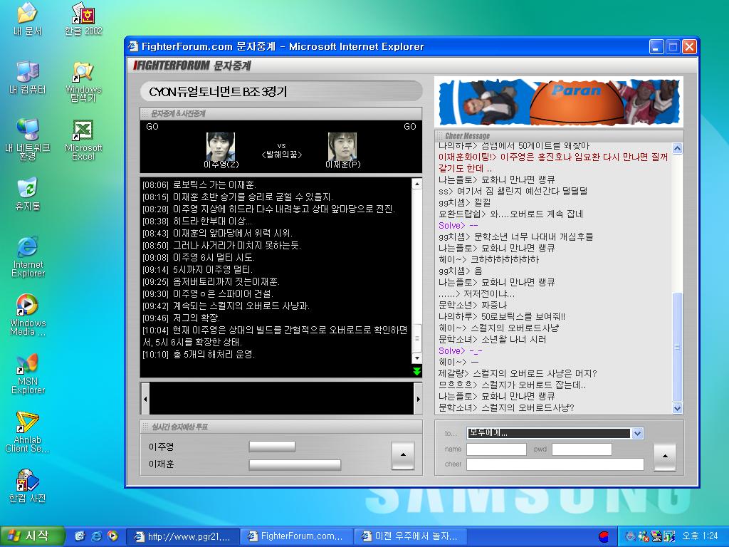Click the name input field
This screenshot has height=547, width=729.
pyautogui.click(x=496, y=449)
